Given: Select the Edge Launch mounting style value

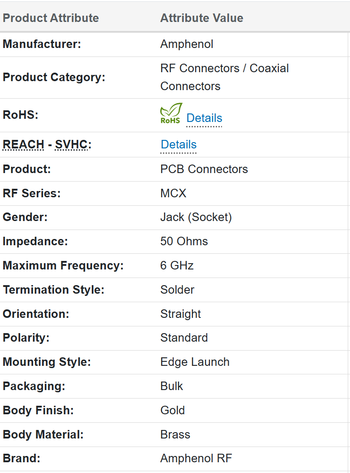Looking at the screenshot, I should [x=195, y=362].
